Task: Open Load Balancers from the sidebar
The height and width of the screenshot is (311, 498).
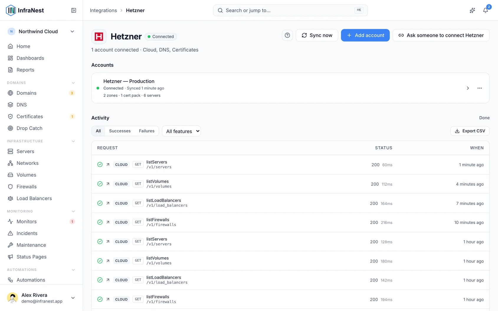Action: tap(41, 198)
